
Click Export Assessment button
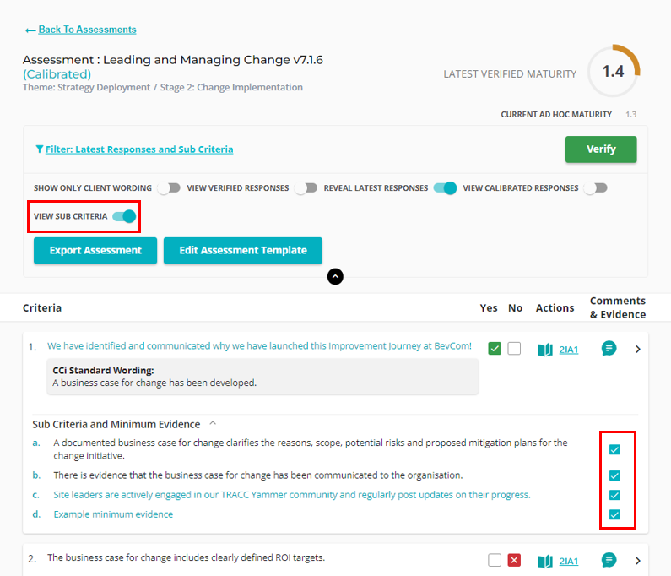pyautogui.click(x=95, y=250)
